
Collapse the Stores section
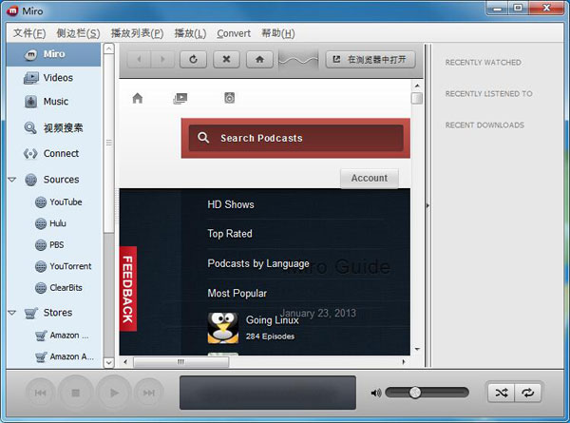12,313
